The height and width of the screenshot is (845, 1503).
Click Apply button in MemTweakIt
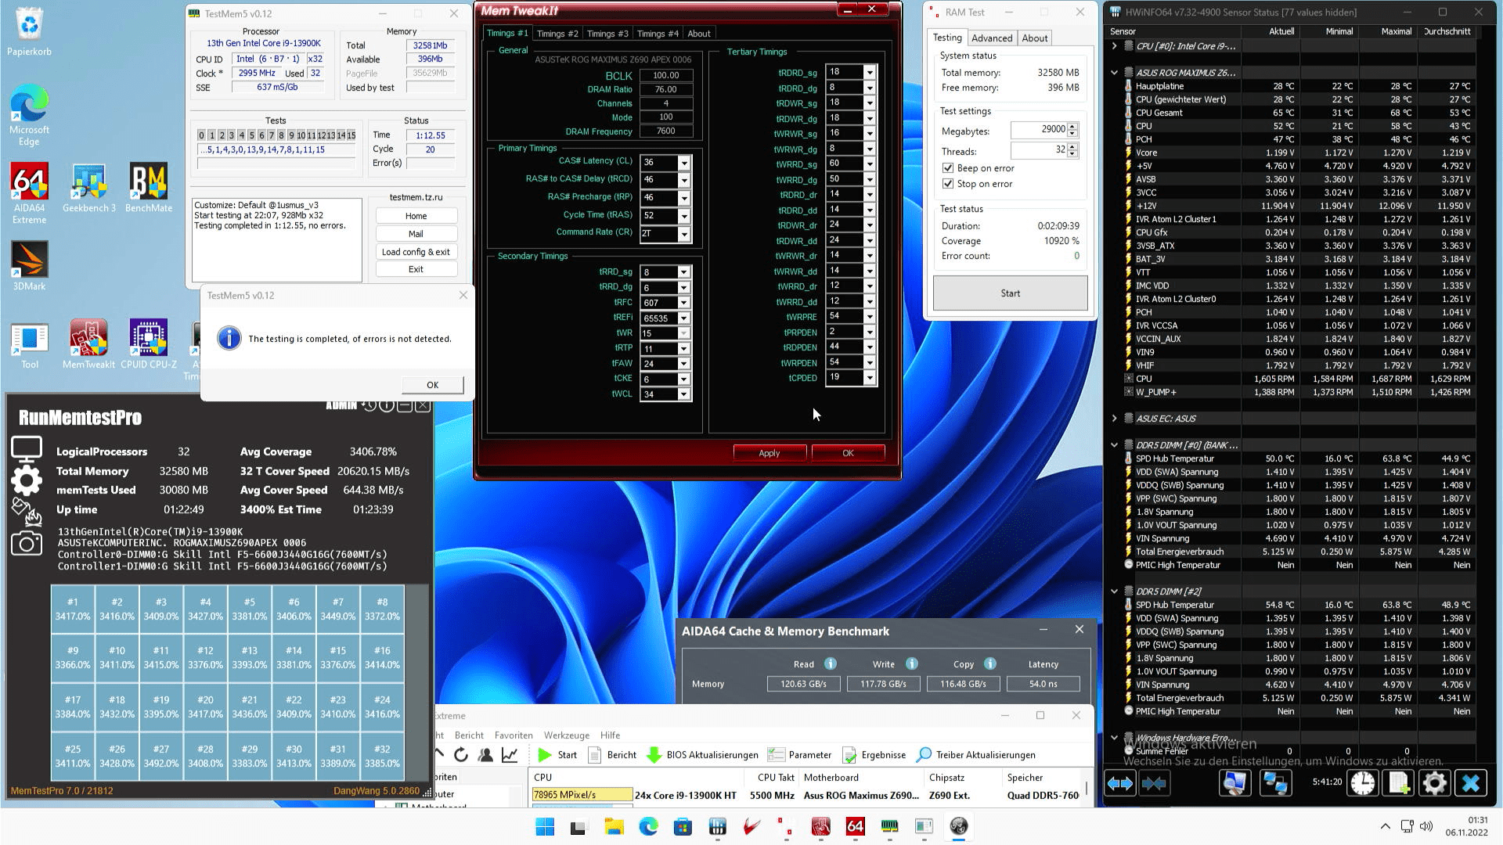pos(770,453)
